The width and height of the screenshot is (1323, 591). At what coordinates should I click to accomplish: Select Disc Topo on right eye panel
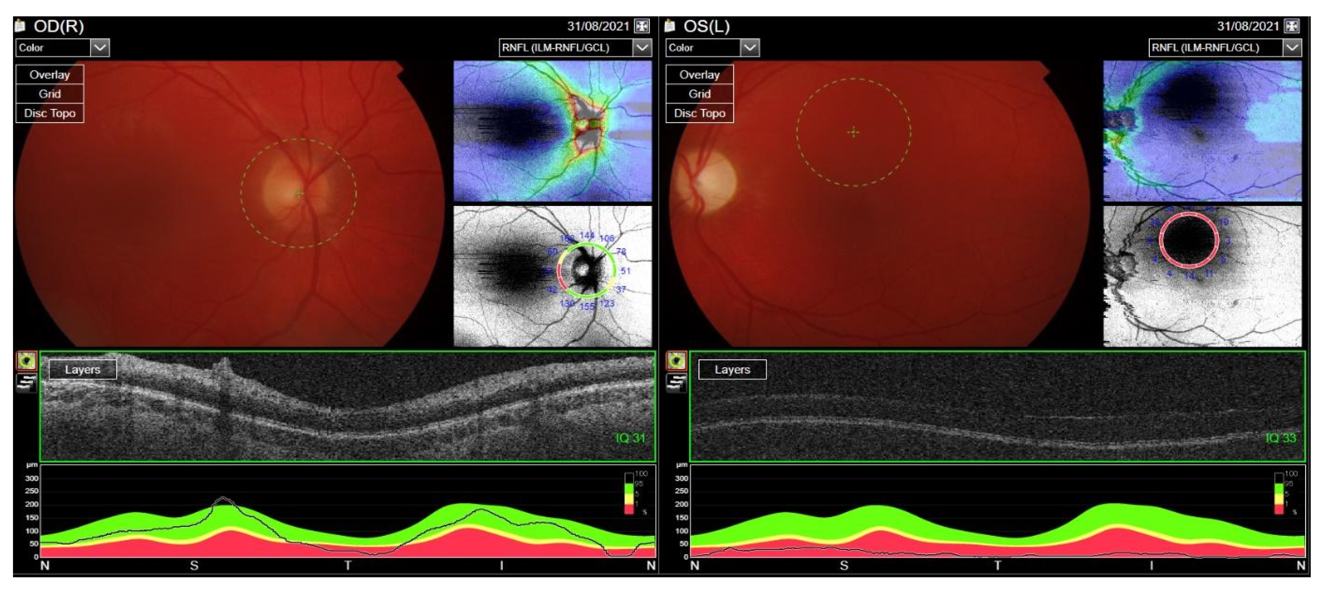[x=50, y=113]
